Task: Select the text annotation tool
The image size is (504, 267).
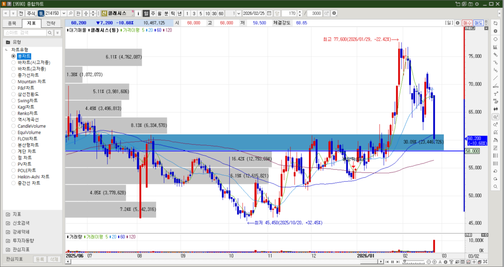Action: tap(495, 94)
